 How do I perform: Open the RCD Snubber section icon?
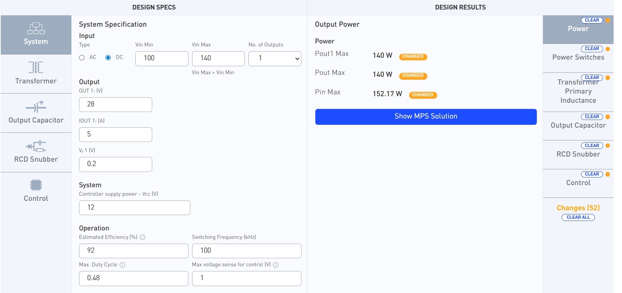(x=36, y=146)
